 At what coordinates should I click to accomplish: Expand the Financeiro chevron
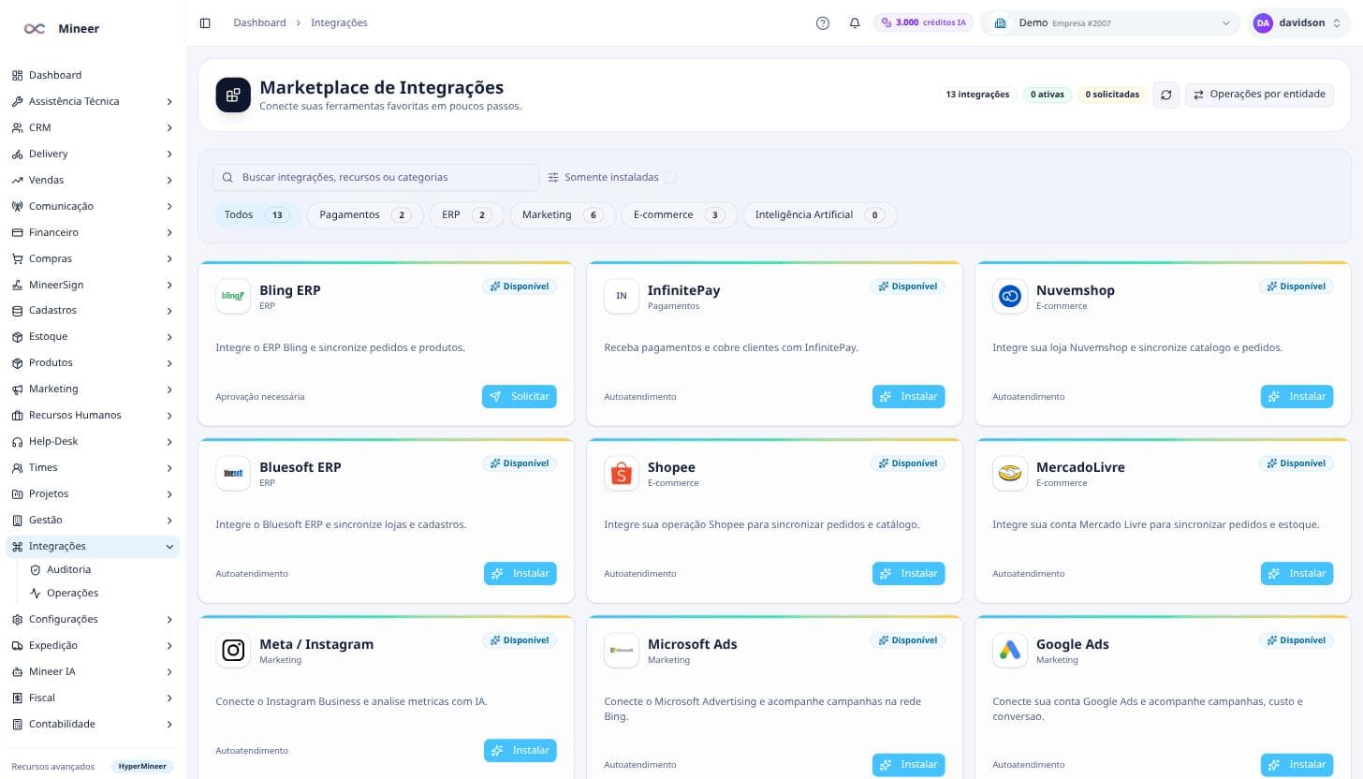click(x=169, y=232)
